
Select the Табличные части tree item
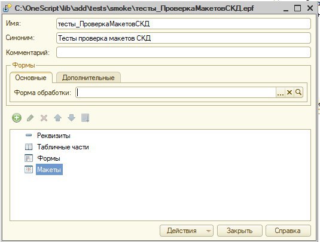[x=63, y=147]
